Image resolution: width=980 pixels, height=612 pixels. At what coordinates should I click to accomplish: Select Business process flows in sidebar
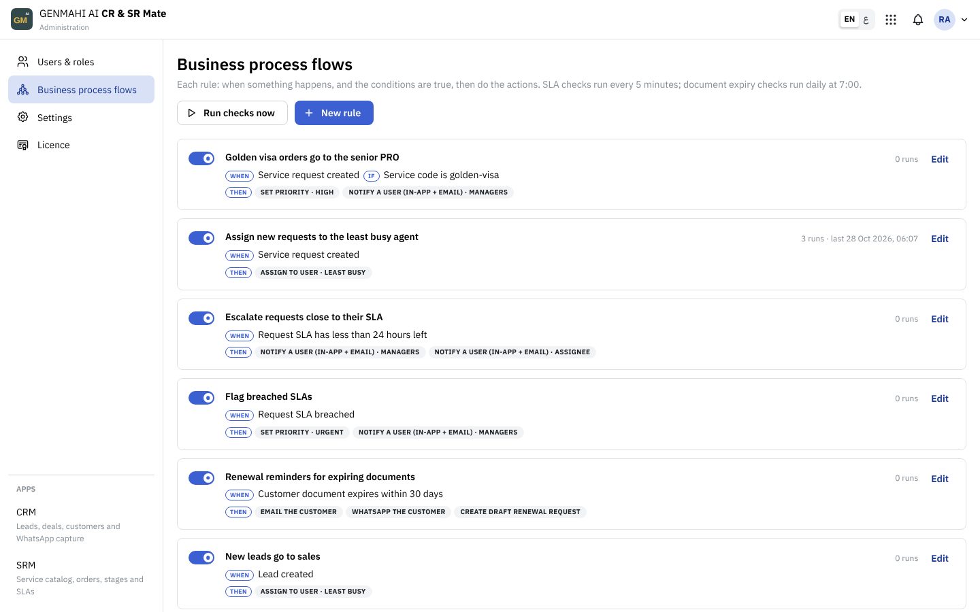coord(81,90)
